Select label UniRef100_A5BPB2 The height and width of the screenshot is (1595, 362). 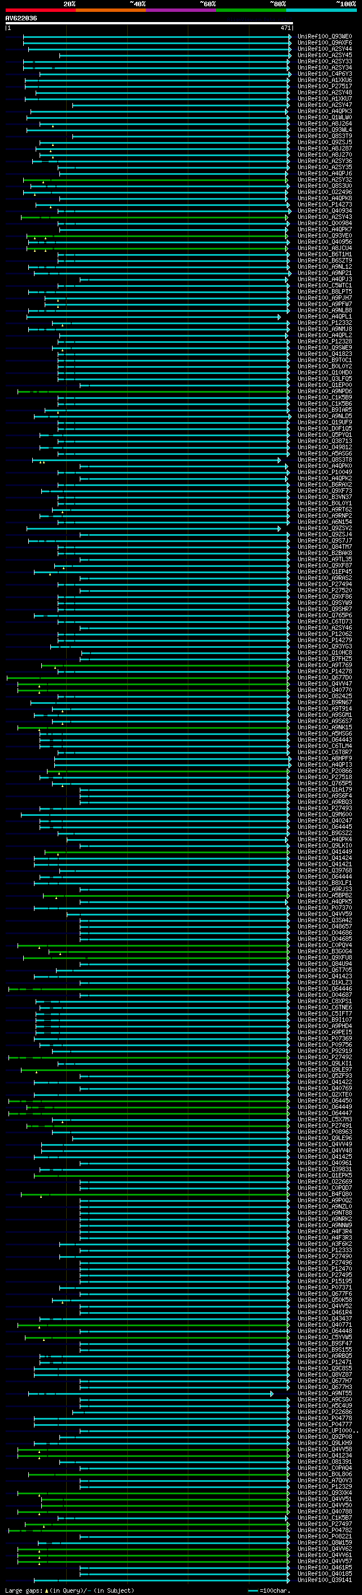325,895
